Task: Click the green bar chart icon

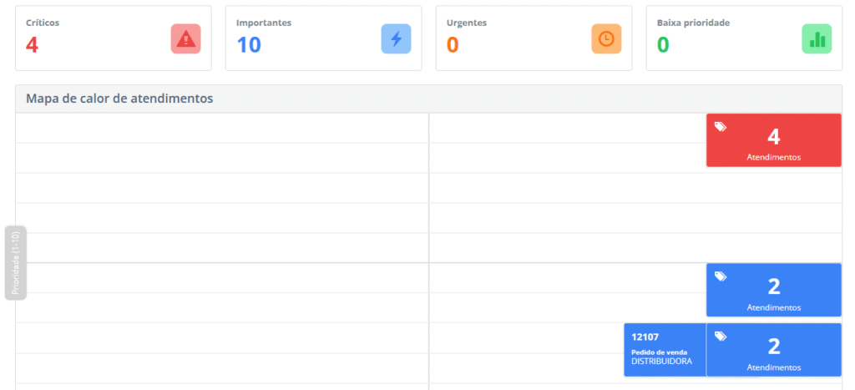Action: [817, 39]
